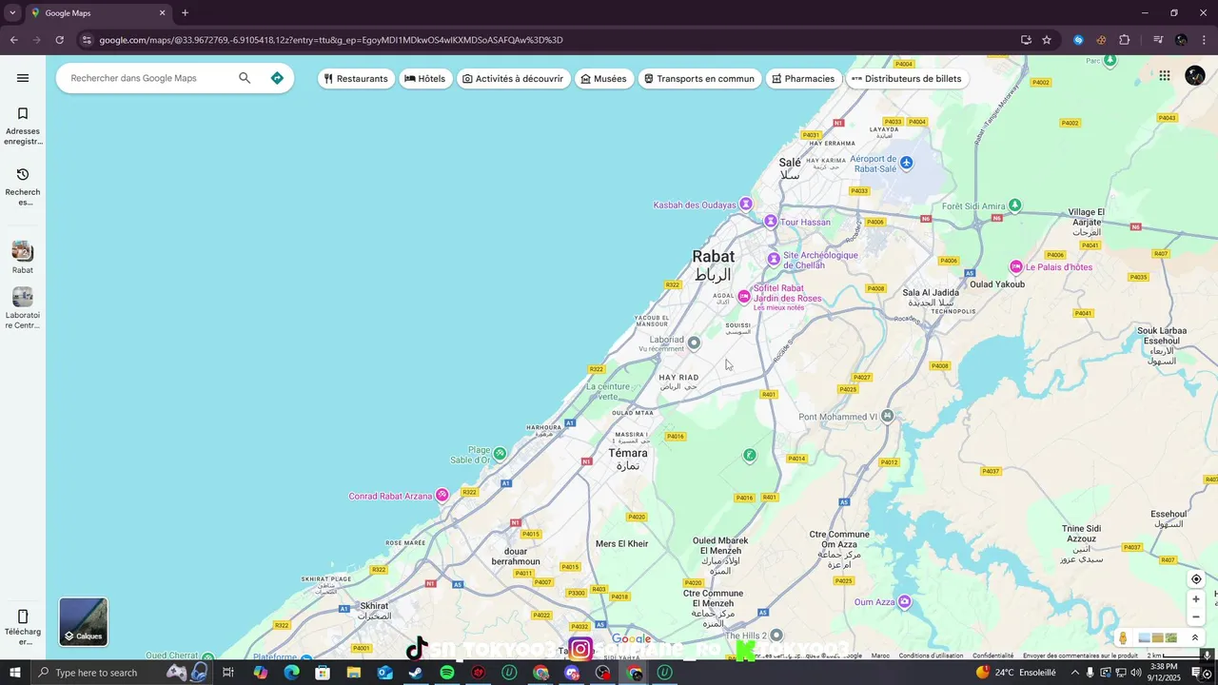This screenshot has width=1218, height=685.
Task: Filter map by Hôtels
Action: coord(425,79)
